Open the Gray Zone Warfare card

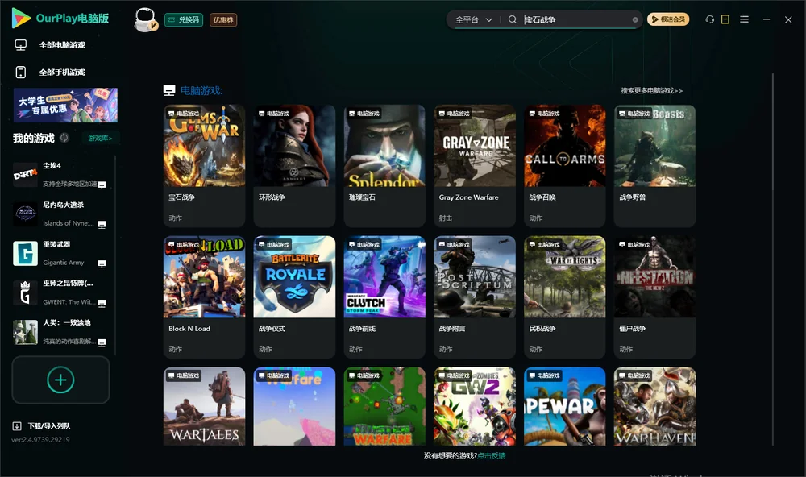click(475, 165)
